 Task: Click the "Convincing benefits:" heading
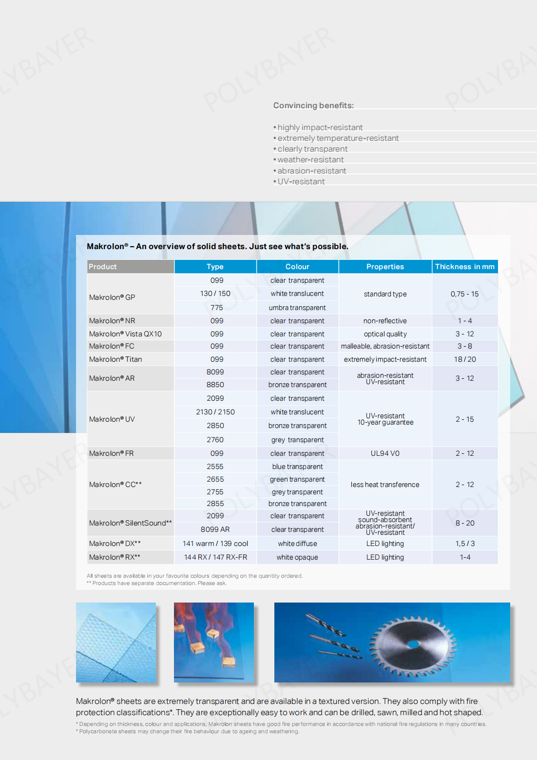click(313, 105)
